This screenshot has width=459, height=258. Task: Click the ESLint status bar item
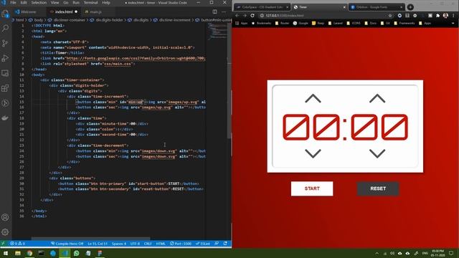202,244
